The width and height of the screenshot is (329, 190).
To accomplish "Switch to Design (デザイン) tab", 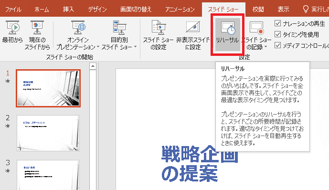I will tap(97, 9).
